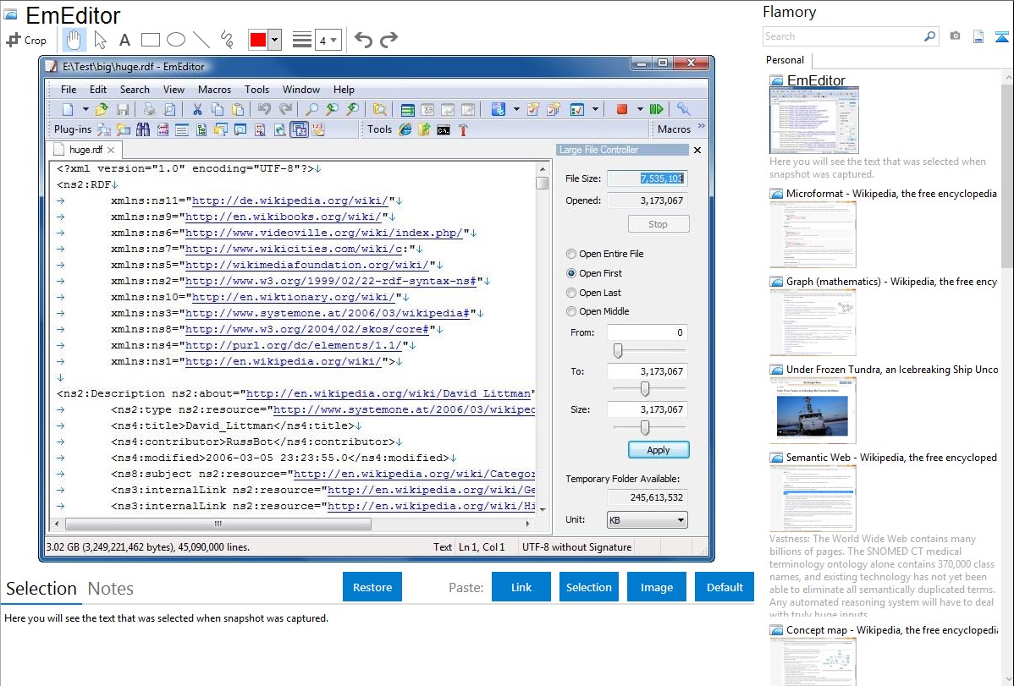Choose the Open Last option
Viewport: 1014px width, 686px height.
click(x=571, y=293)
